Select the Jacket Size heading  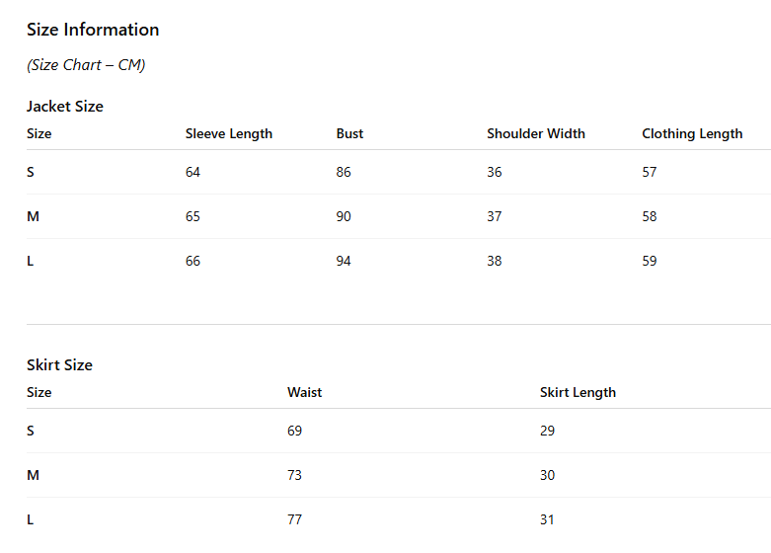tap(65, 107)
